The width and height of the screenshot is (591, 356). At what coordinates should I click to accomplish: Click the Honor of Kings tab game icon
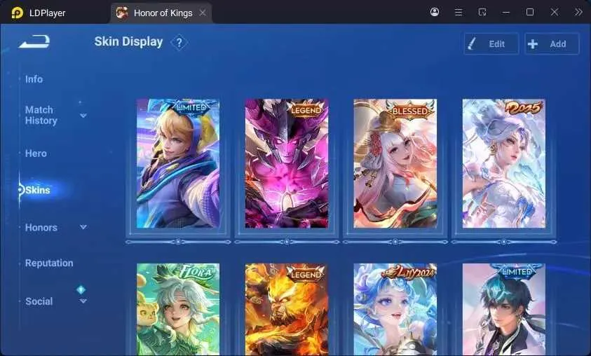(122, 13)
